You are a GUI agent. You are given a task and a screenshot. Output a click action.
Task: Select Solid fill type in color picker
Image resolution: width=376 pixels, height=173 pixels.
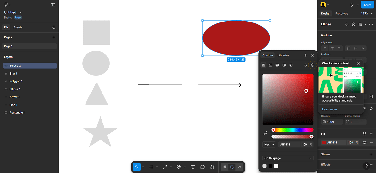click(263, 65)
